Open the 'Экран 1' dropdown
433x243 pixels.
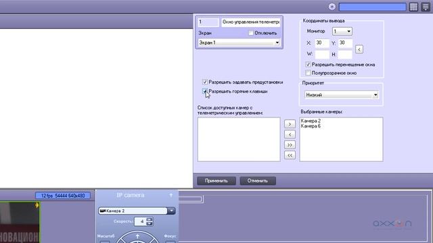(x=239, y=43)
